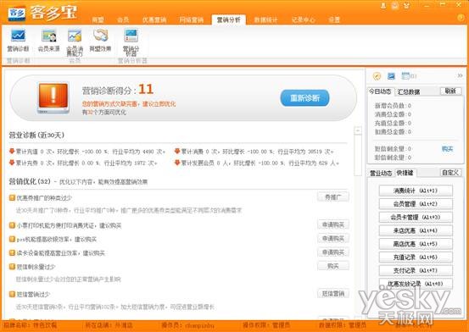
Task: Select the 营销分析 tab
Action: coord(228,19)
